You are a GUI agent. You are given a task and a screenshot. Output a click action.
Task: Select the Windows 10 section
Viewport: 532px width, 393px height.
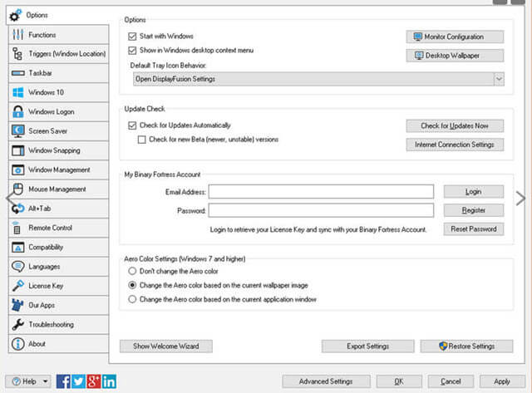[x=58, y=92]
